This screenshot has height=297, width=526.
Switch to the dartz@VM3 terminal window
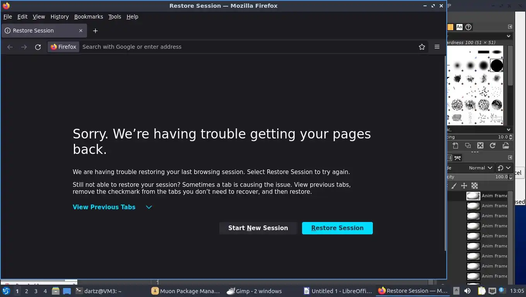(x=99, y=291)
